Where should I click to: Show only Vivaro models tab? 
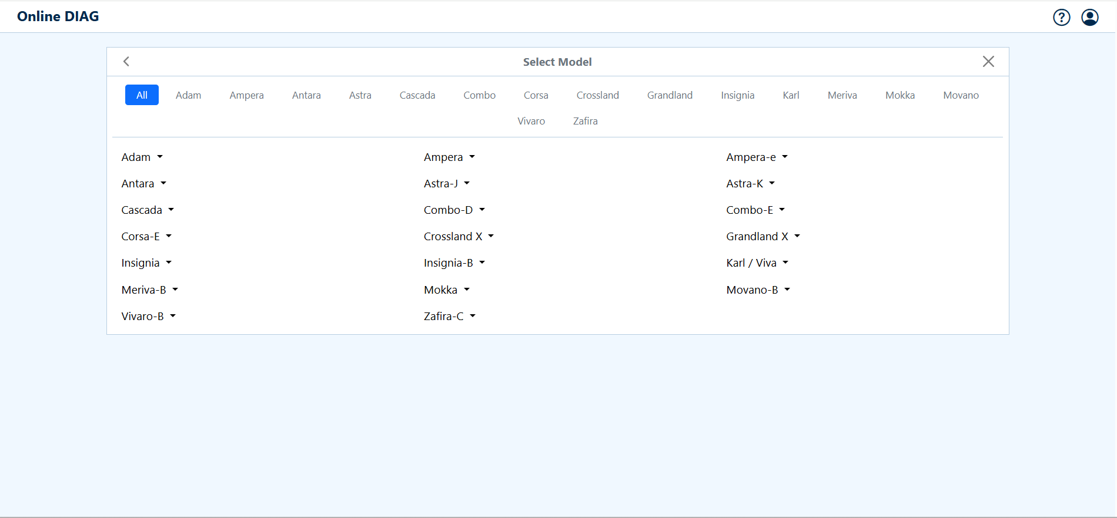tap(531, 121)
